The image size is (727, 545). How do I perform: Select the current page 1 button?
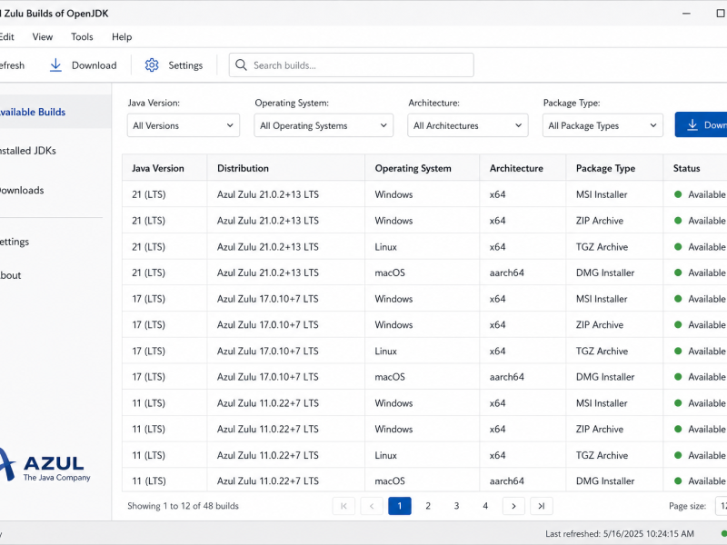click(x=400, y=506)
